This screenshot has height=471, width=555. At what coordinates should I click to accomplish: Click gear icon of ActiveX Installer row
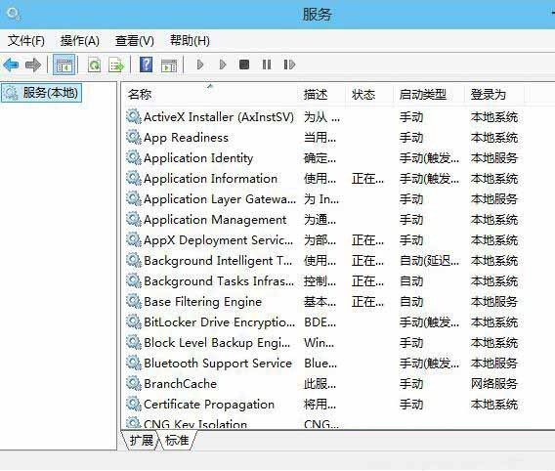point(134,117)
